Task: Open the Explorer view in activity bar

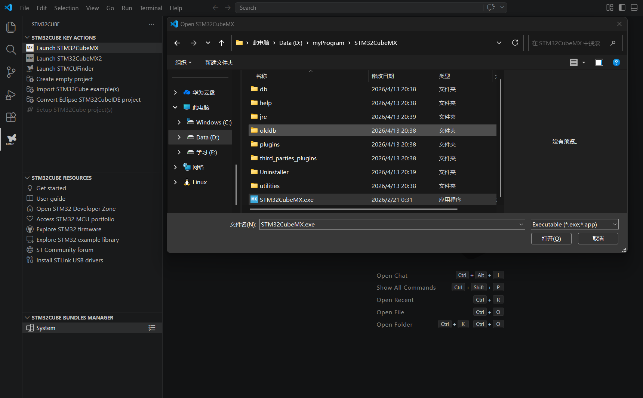Action: [x=11, y=27]
